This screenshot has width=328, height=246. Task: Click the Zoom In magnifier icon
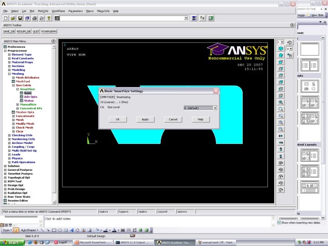coord(281,123)
